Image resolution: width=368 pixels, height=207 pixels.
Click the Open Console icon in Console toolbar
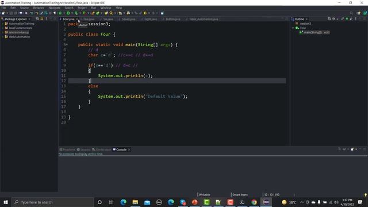(x=352, y=149)
